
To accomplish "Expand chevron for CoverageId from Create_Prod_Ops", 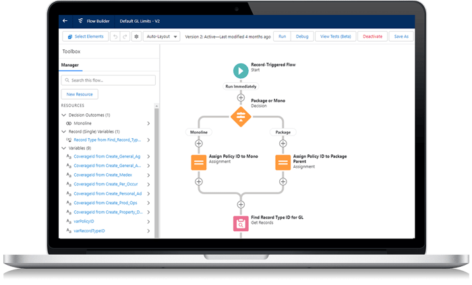I will point(148,203).
